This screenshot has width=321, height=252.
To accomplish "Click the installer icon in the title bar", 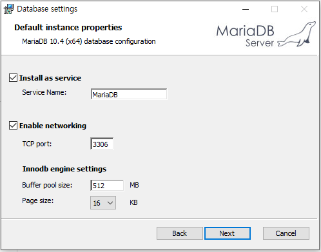I will [8, 9].
